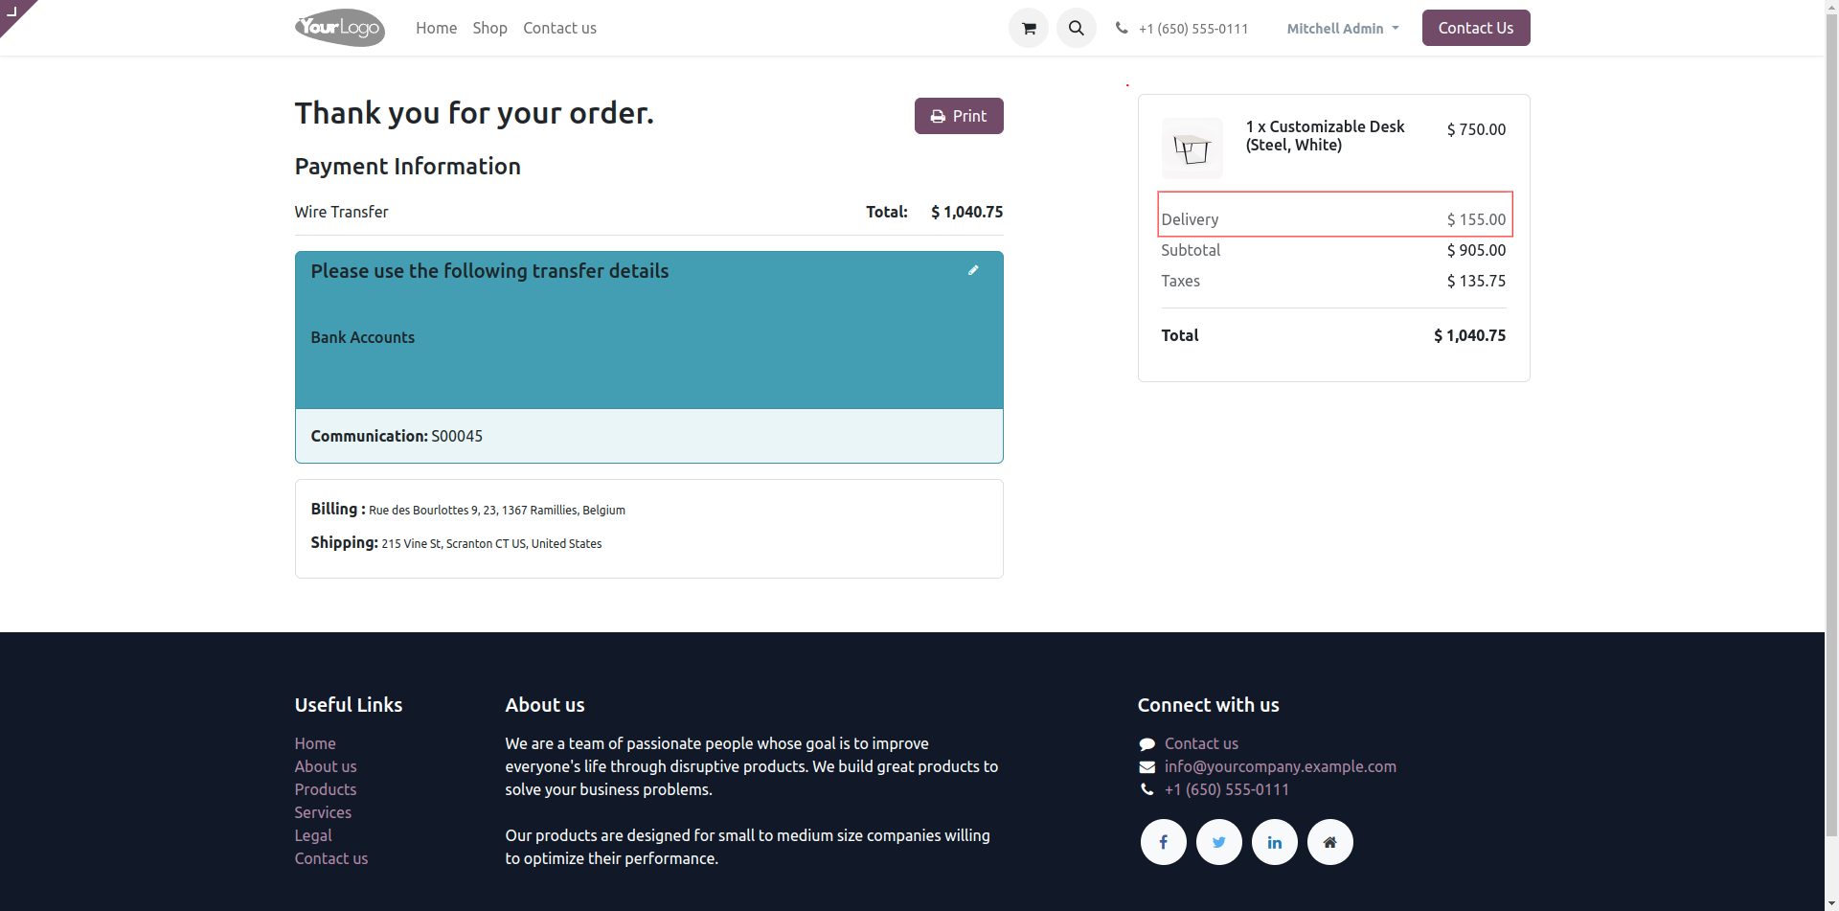
Task: Expand the Mitchell Admin user dropdown
Action: (1342, 29)
